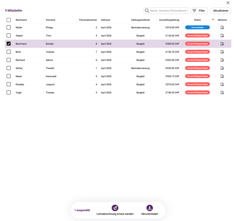This screenshot has height=221, width=235.
Task: Open PDF icon for Bachmann row
Action: [x=222, y=44]
